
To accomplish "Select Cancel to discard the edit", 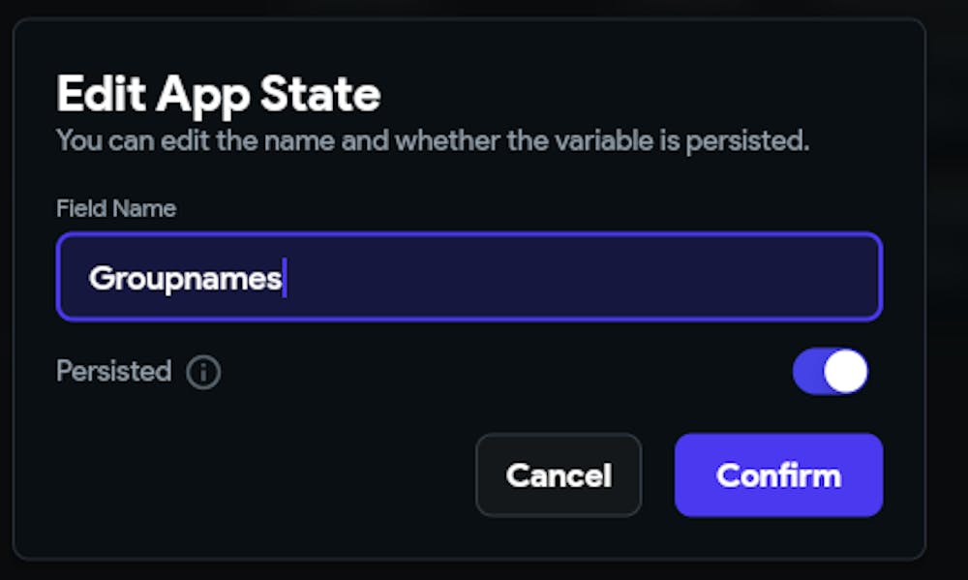I will pyautogui.click(x=559, y=475).
